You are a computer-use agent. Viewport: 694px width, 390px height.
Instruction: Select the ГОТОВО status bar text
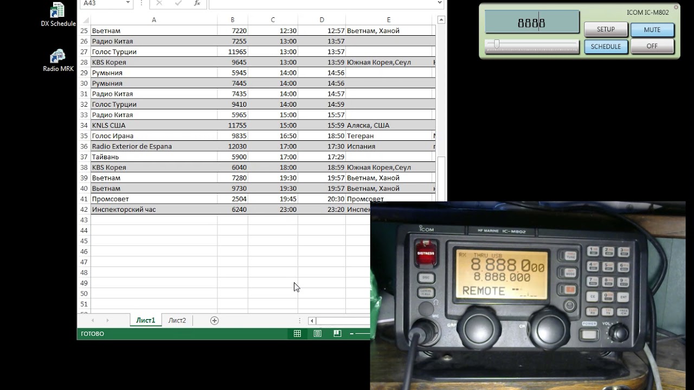pos(92,334)
